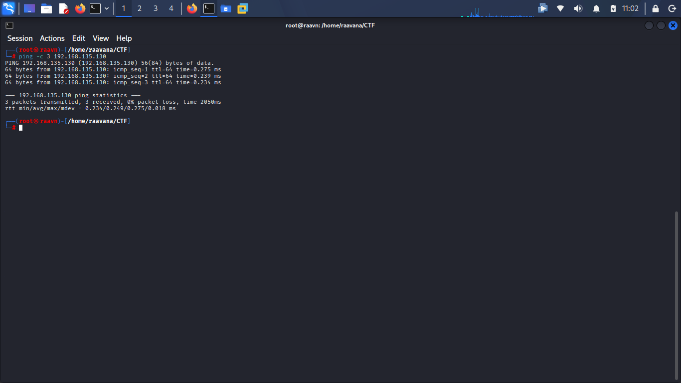
Task: Click the show desktop launcher icon
Action: [29, 8]
